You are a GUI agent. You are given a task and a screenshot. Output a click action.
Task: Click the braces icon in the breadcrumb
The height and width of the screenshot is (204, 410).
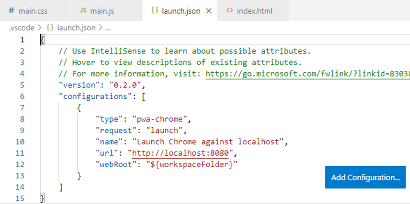click(x=50, y=28)
